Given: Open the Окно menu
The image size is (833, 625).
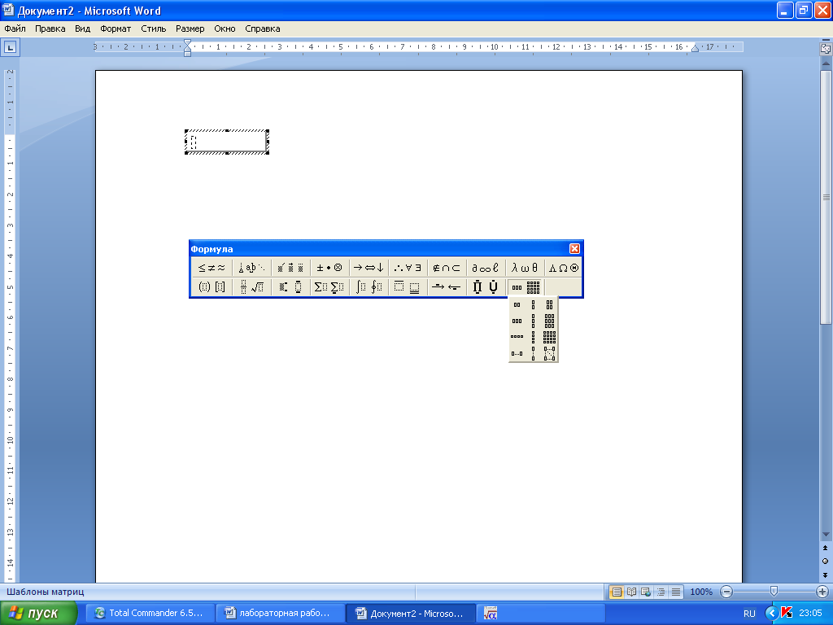Looking at the screenshot, I should [225, 28].
